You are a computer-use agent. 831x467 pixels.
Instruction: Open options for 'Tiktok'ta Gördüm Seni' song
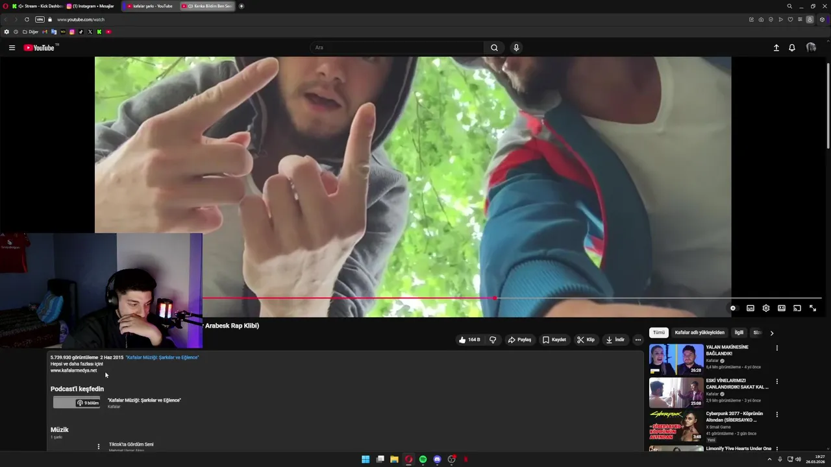(x=99, y=446)
